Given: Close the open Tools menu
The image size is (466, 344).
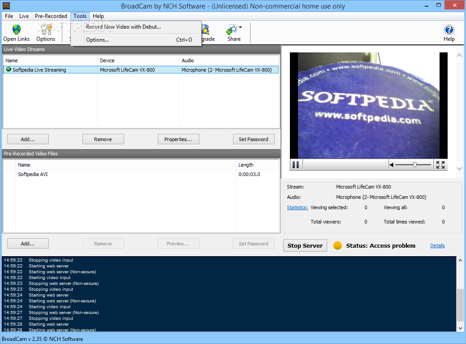Looking at the screenshot, I should (80, 16).
